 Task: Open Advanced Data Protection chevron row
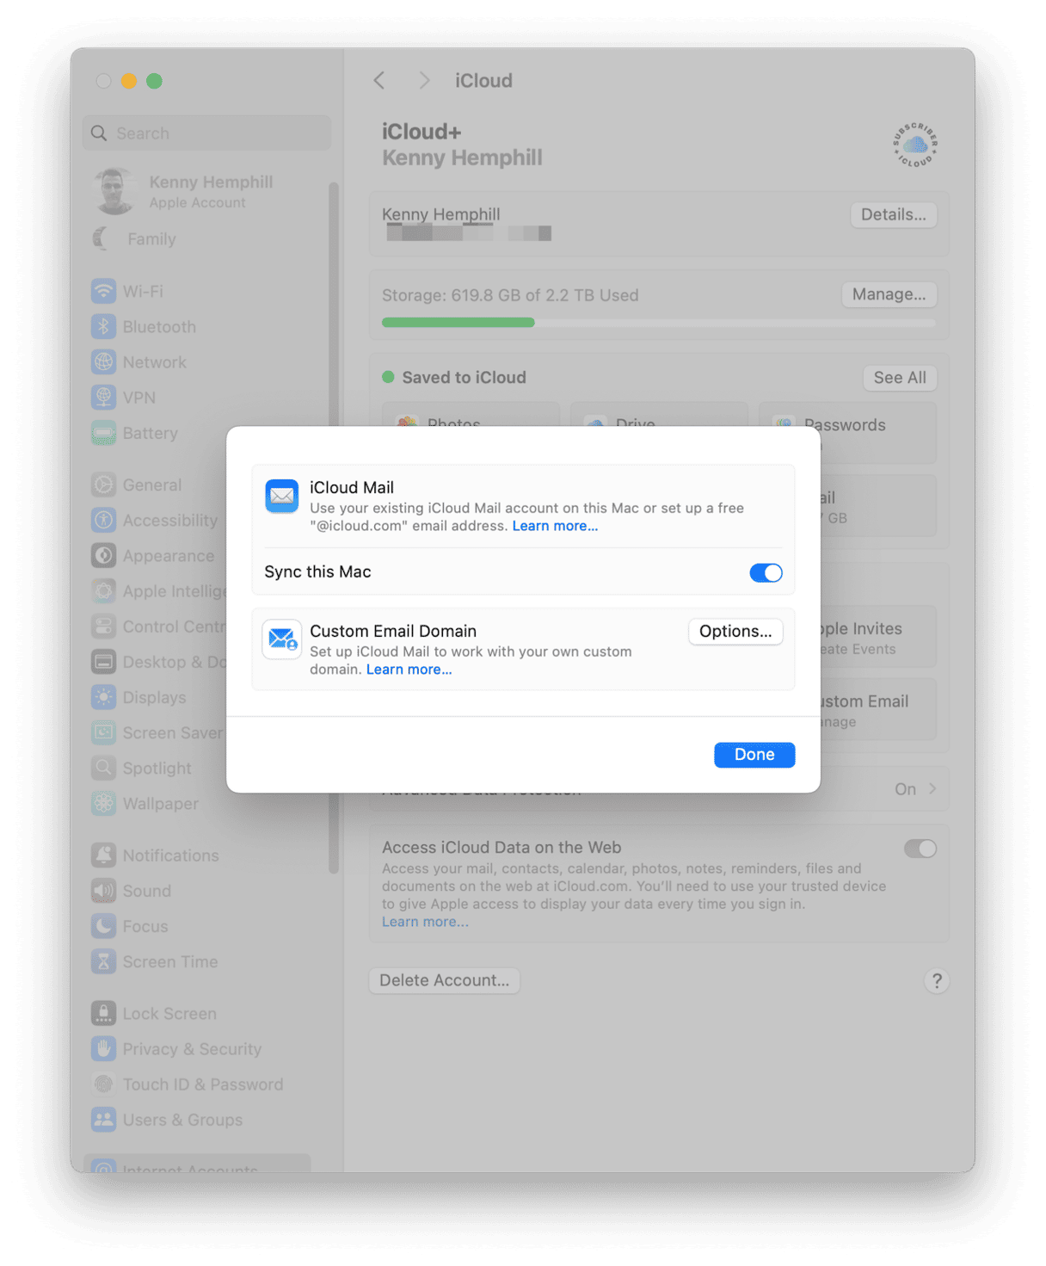(659, 789)
